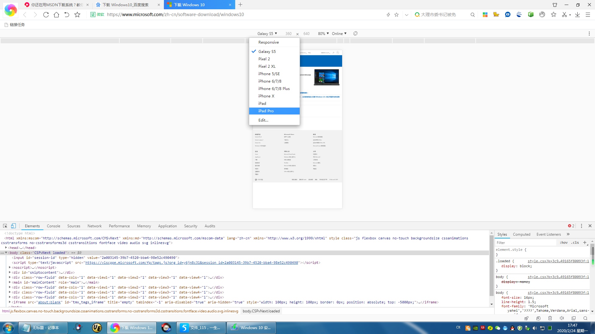This screenshot has width=595, height=334.
Task: Add a new style rule
Action: [585, 242]
